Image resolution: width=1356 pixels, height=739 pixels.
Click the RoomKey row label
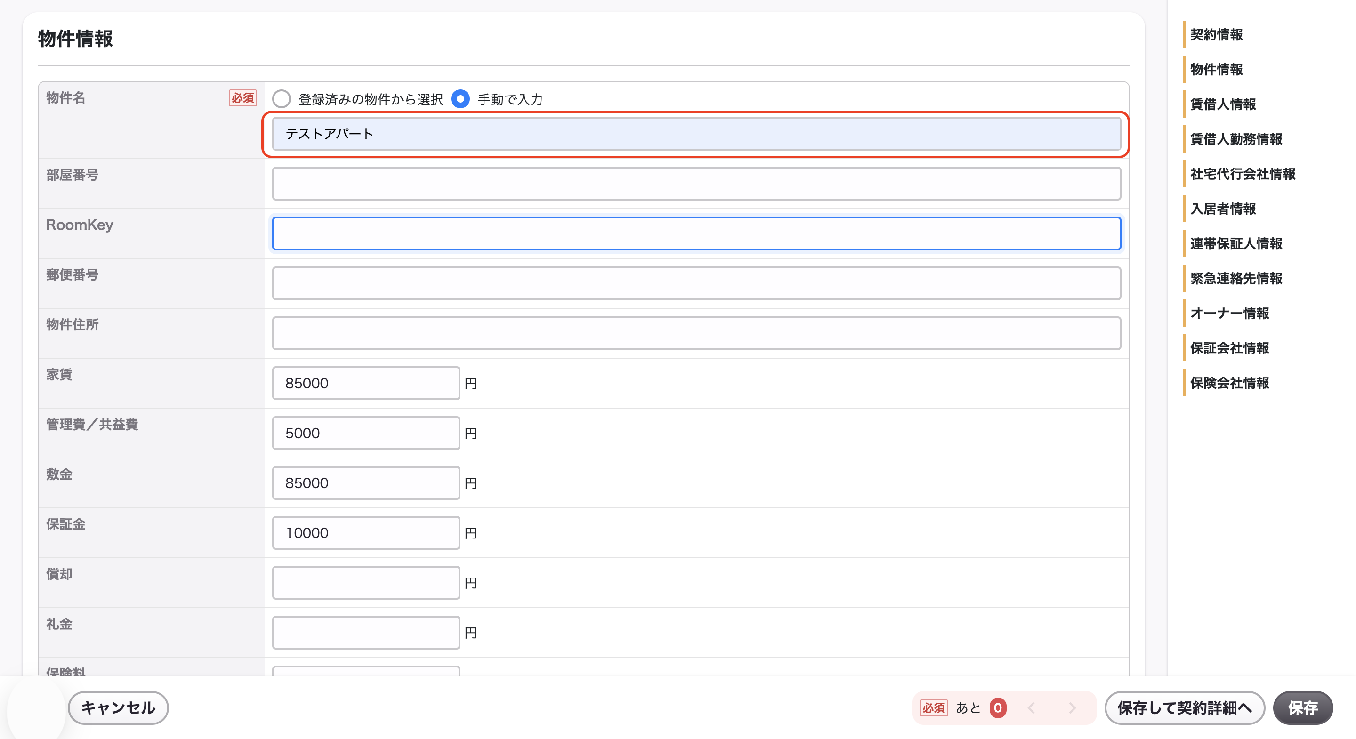(x=80, y=225)
